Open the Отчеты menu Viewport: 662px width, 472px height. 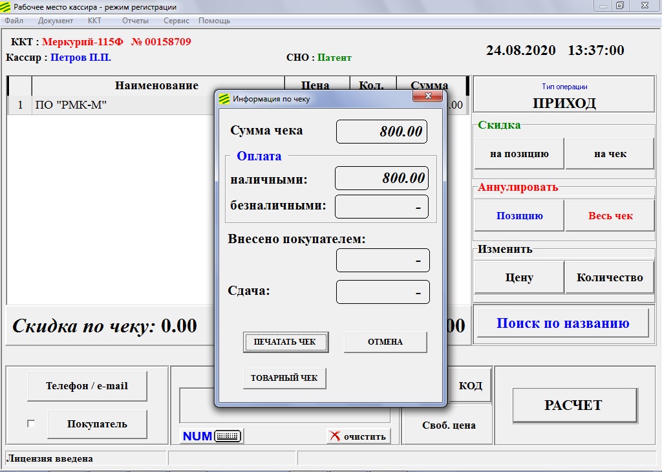tap(135, 21)
